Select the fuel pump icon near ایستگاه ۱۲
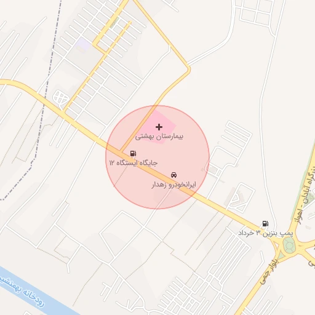315x315 pixels. click(x=133, y=153)
